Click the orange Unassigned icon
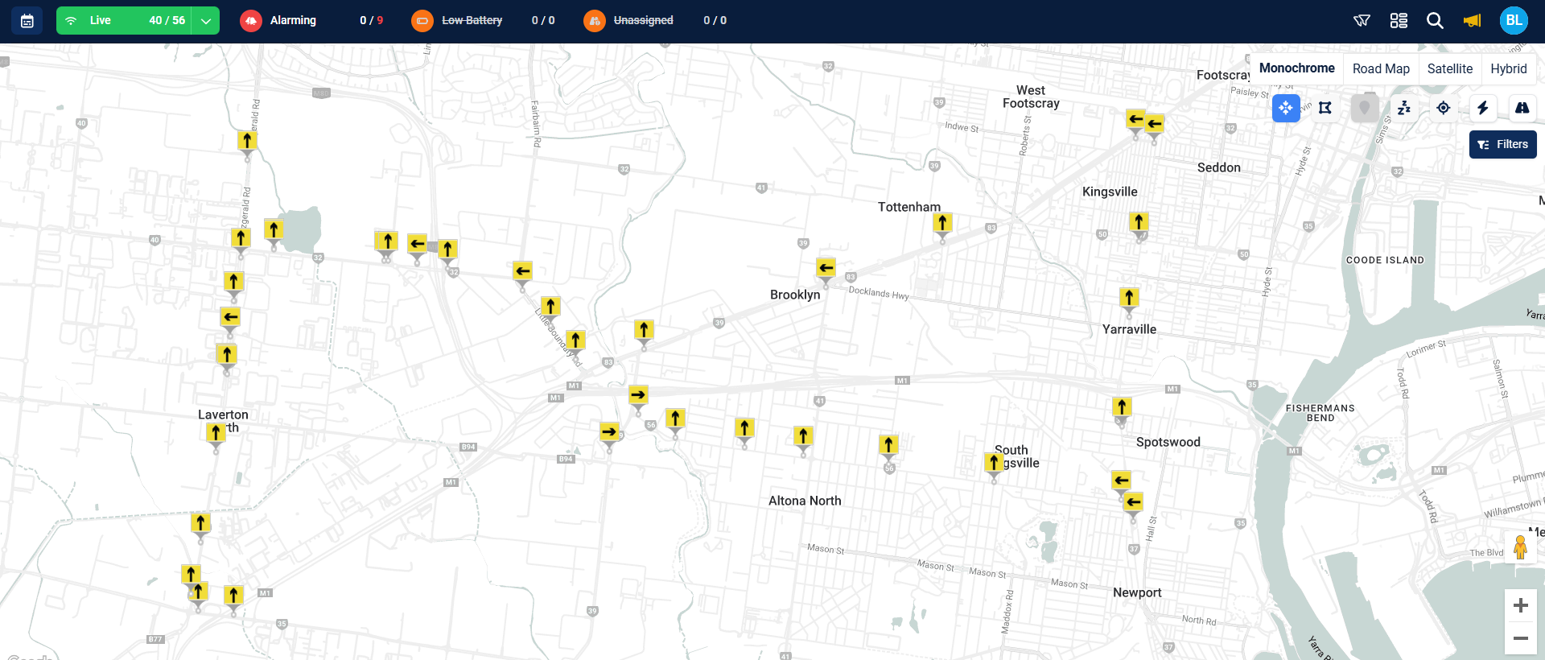Screen dimensions: 1545x660 (595, 21)
